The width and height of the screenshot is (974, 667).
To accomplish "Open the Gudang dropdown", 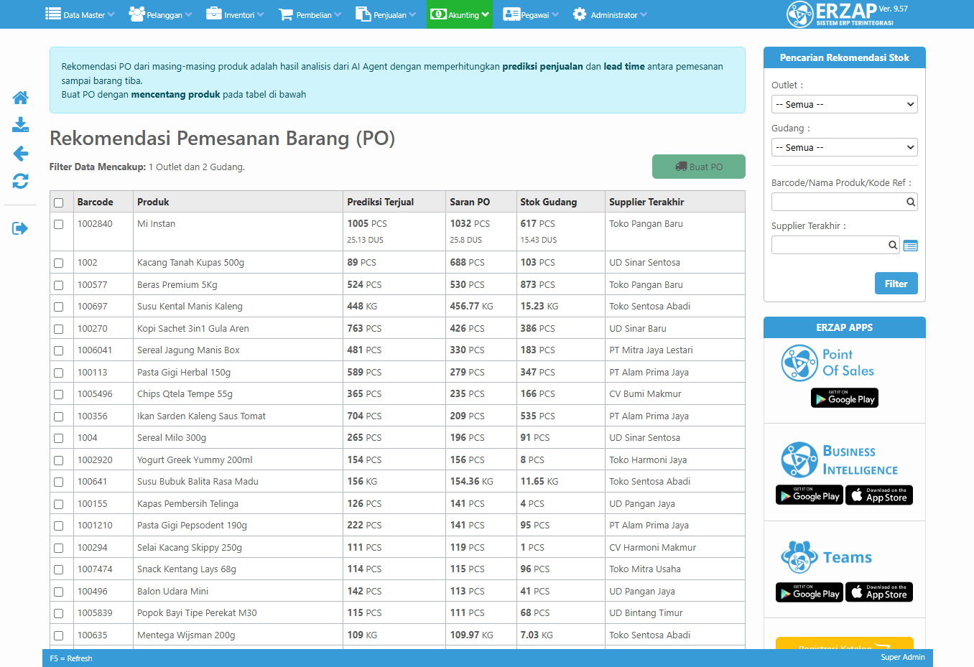I will pos(844,148).
